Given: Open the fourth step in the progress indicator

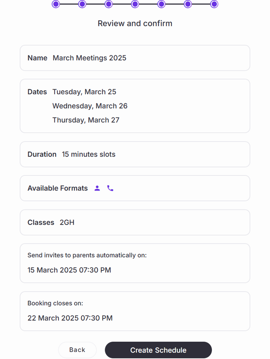Looking at the screenshot, I should [135, 4].
